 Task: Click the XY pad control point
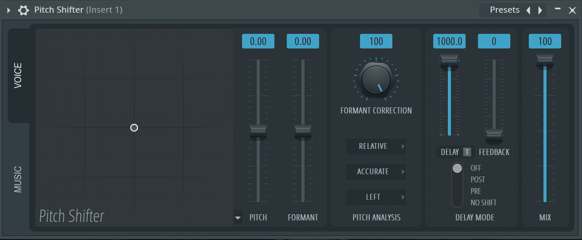point(134,128)
